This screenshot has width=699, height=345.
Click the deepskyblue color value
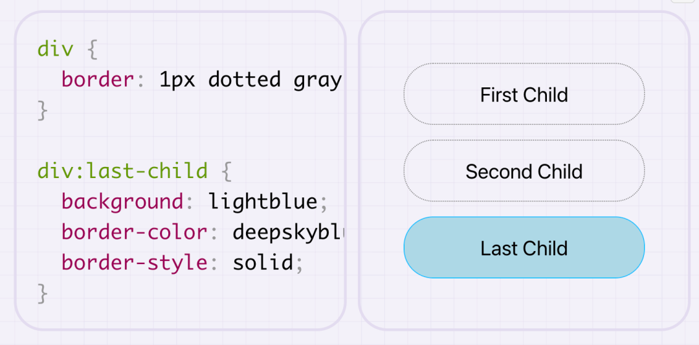[288, 232]
